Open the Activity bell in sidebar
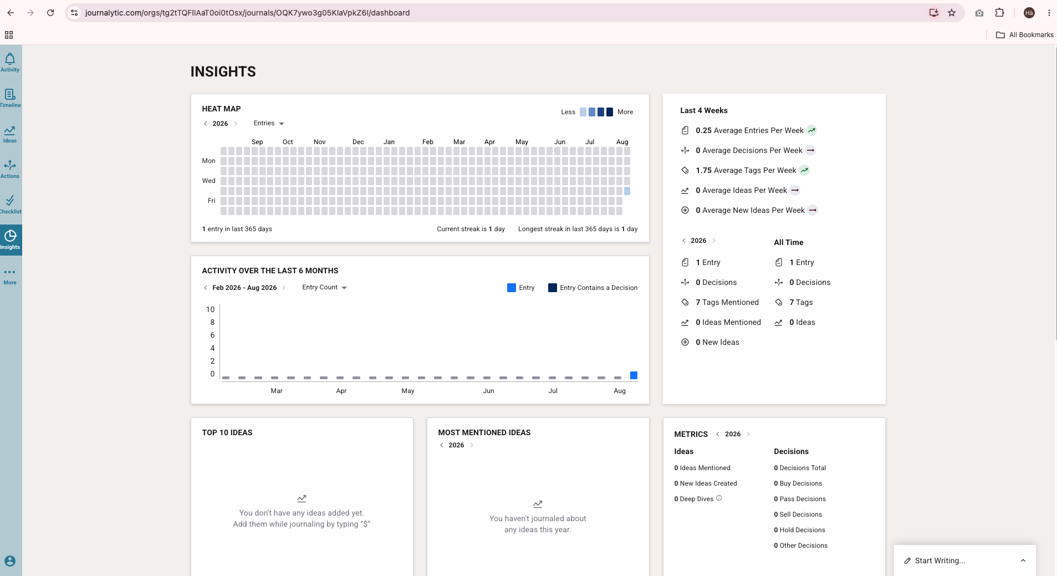The image size is (1057, 576). coord(10,62)
